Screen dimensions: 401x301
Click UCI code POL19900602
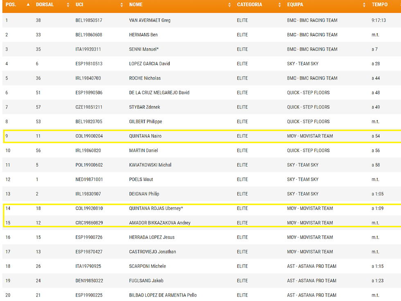click(89, 165)
